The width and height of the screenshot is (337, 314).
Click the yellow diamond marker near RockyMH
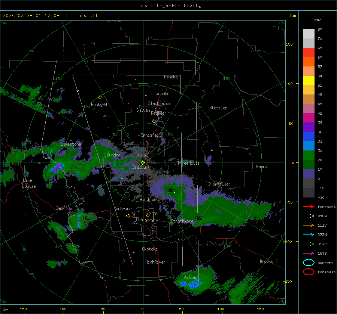pos(100,97)
